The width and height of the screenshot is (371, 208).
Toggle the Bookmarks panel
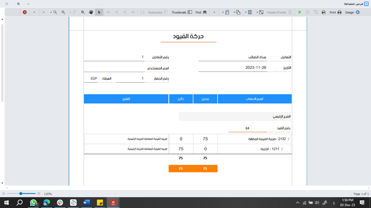click(x=158, y=12)
